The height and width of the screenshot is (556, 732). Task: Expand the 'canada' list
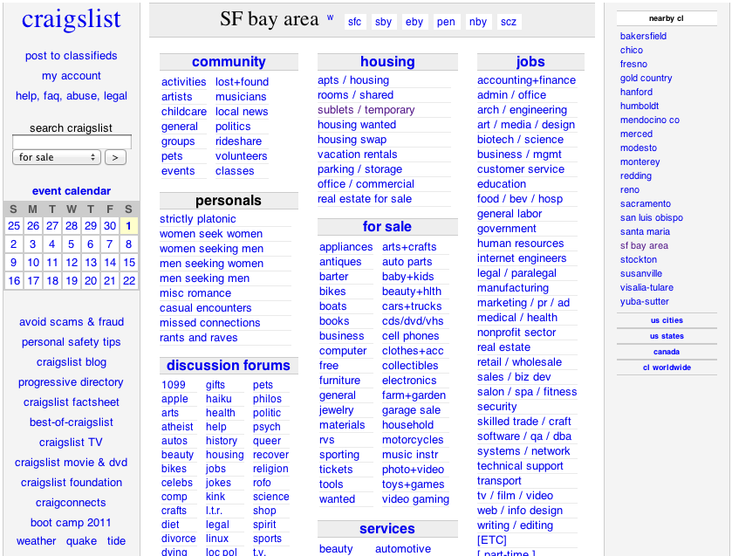pos(667,352)
